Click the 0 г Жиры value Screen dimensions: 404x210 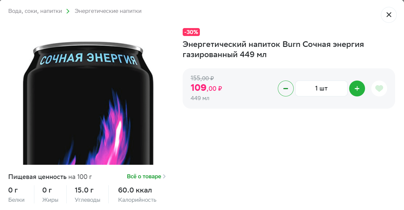pyautogui.click(x=47, y=190)
